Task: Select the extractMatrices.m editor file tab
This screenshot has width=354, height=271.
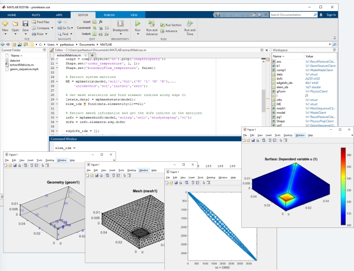Action: tap(69, 56)
